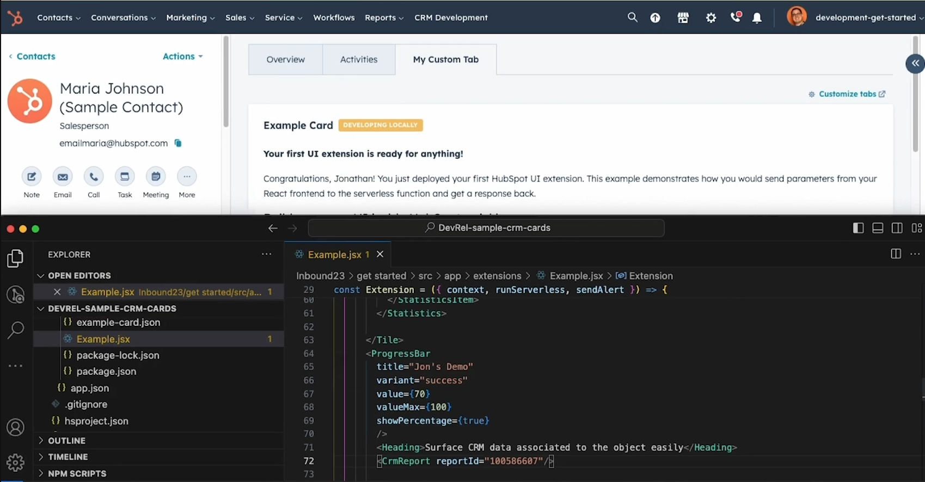925x482 pixels.
Task: Click the HubSpot sprocket logo
Action: [15, 17]
